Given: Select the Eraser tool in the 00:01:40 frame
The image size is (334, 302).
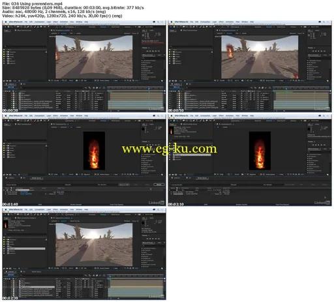Looking at the screenshot, I should point(41,121).
